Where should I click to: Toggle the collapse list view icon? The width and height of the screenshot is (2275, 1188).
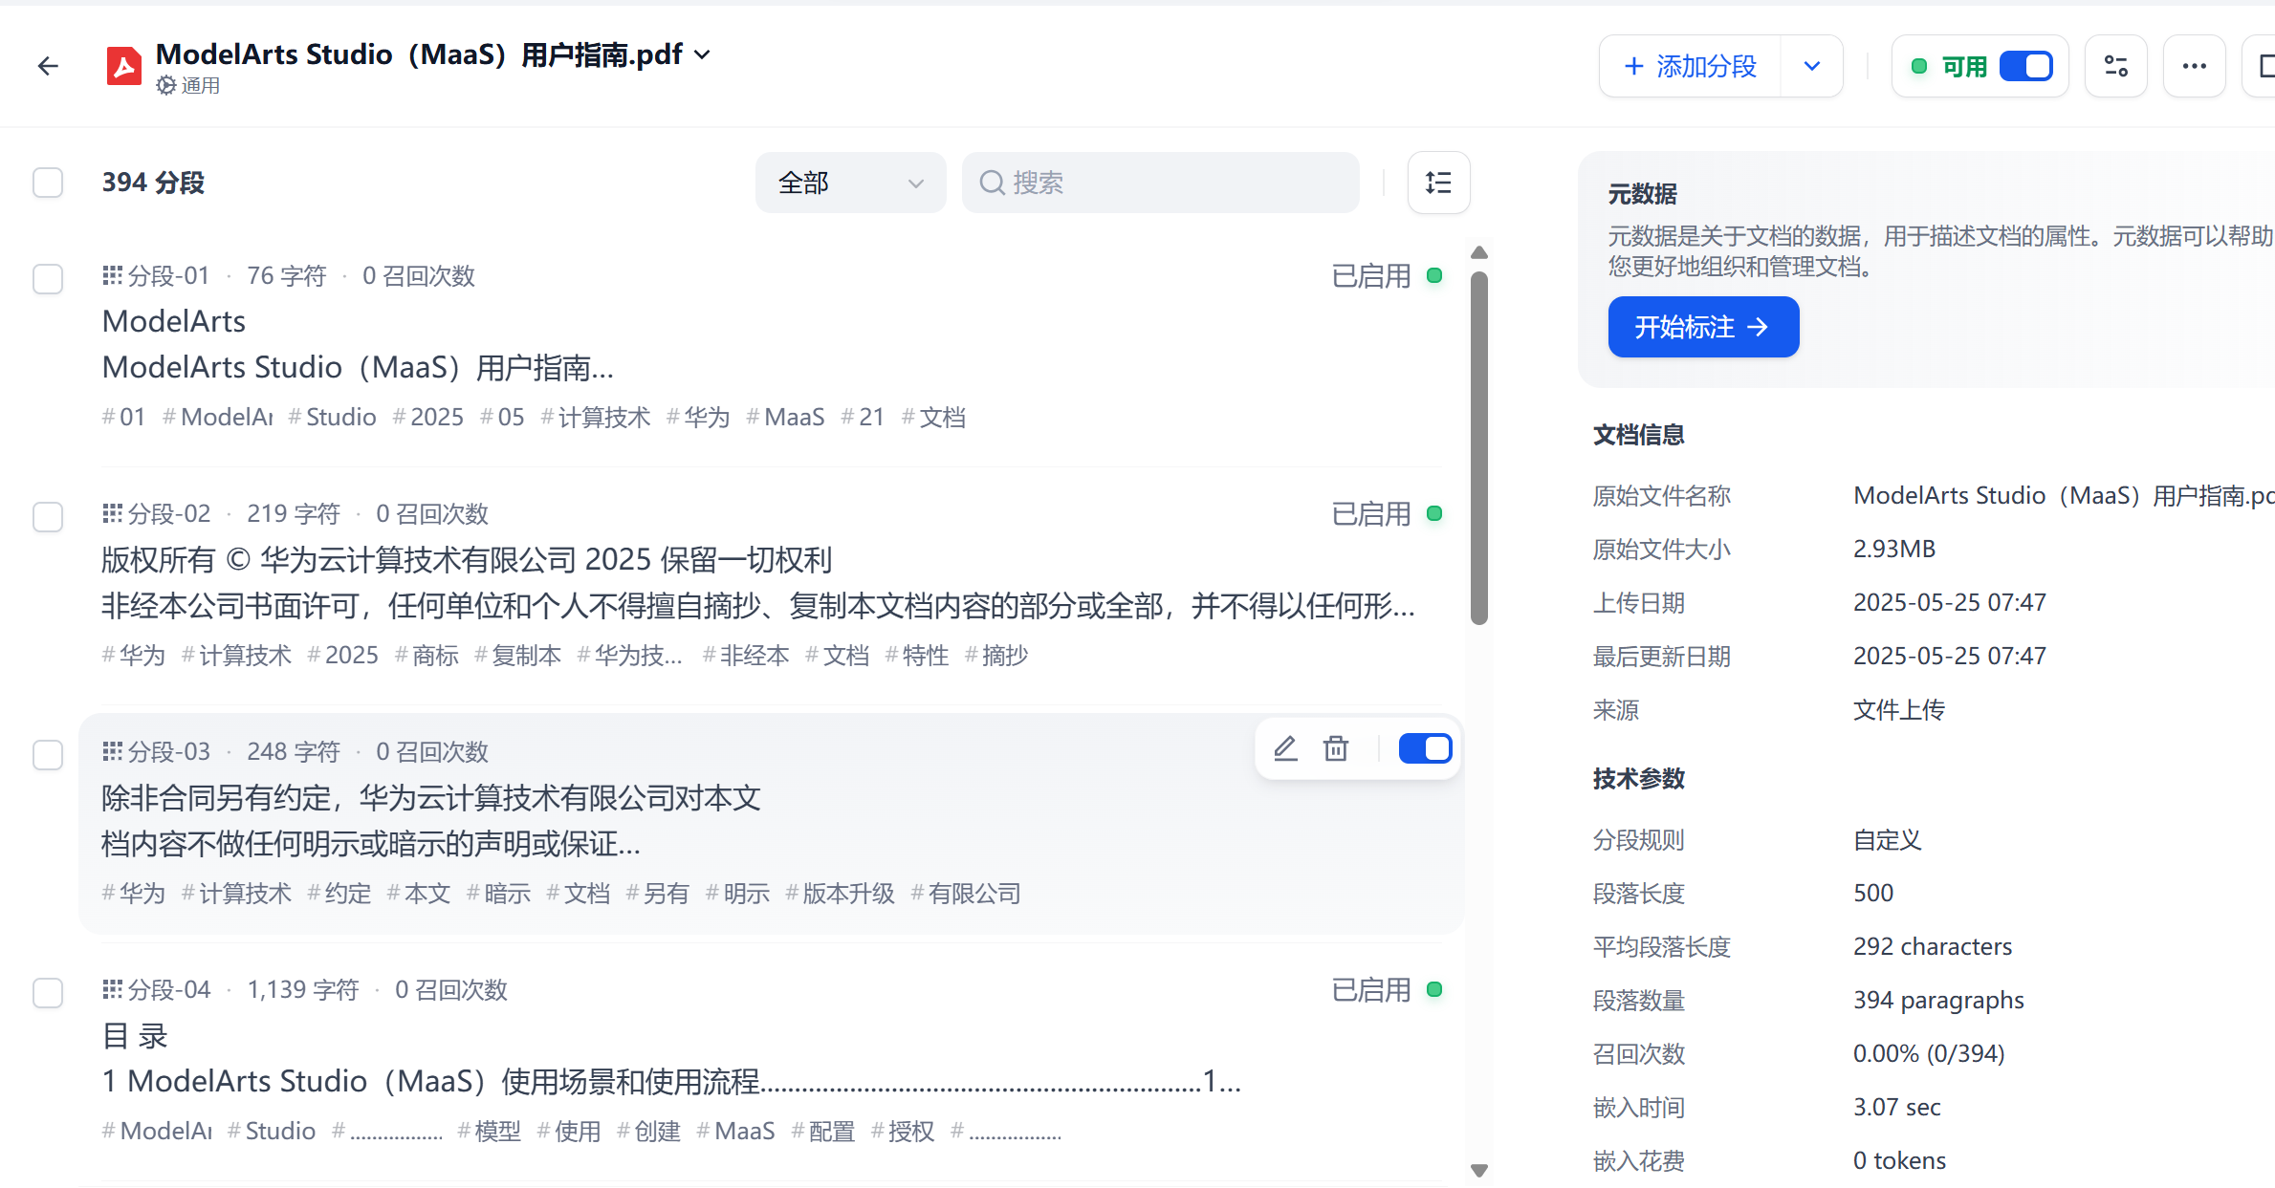click(1438, 183)
